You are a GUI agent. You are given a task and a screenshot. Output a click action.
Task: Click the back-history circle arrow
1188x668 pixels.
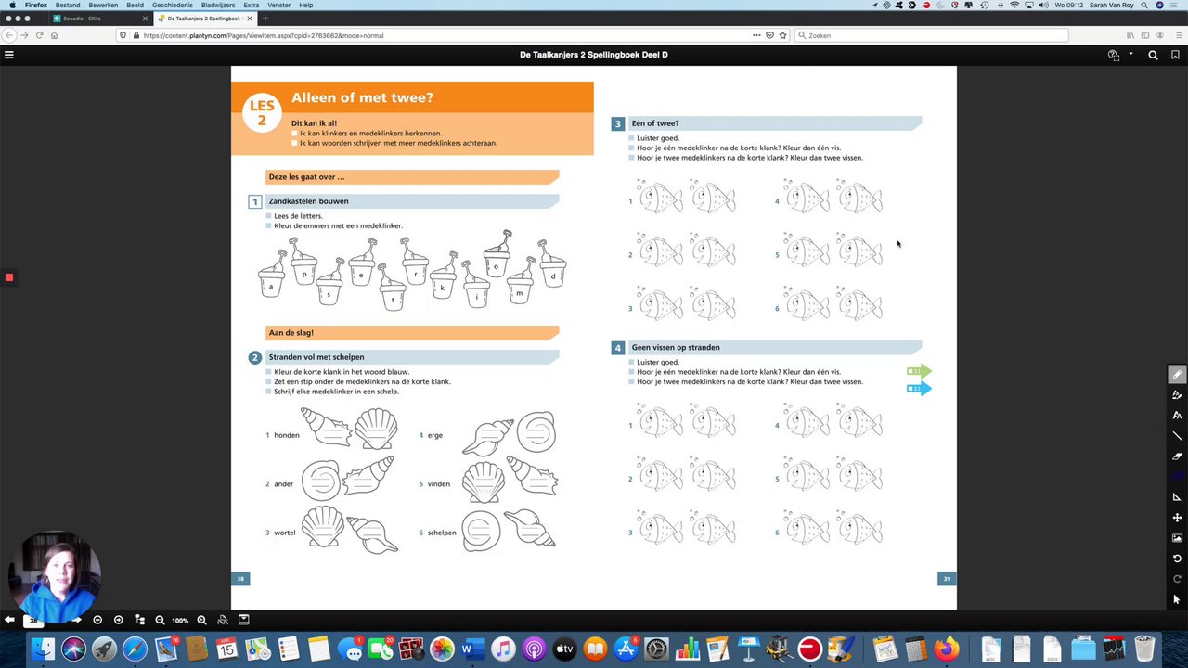(97, 620)
